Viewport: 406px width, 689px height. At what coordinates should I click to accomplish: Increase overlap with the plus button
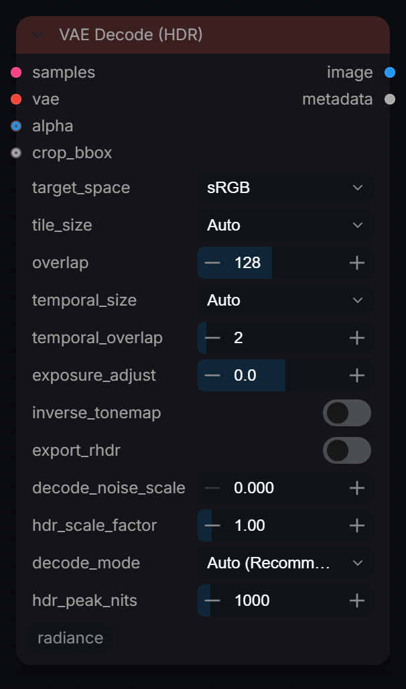click(357, 263)
